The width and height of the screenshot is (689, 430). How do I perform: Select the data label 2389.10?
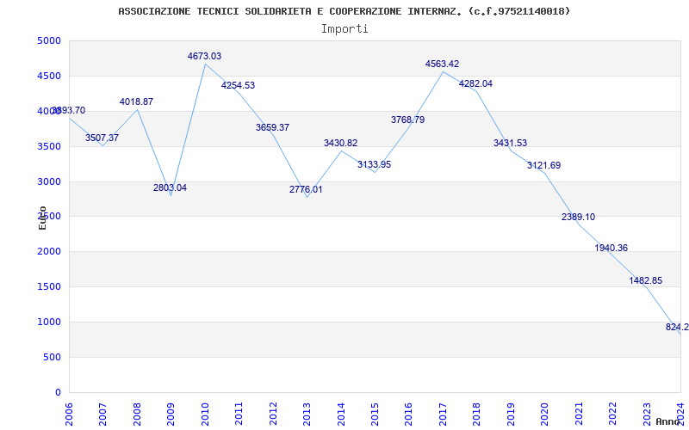pos(578,218)
